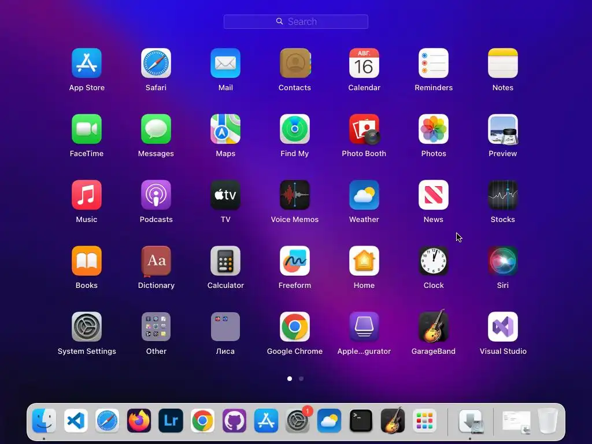This screenshot has height=444, width=592.
Task: Click the App Store icon in the Dock
Action: (x=266, y=421)
